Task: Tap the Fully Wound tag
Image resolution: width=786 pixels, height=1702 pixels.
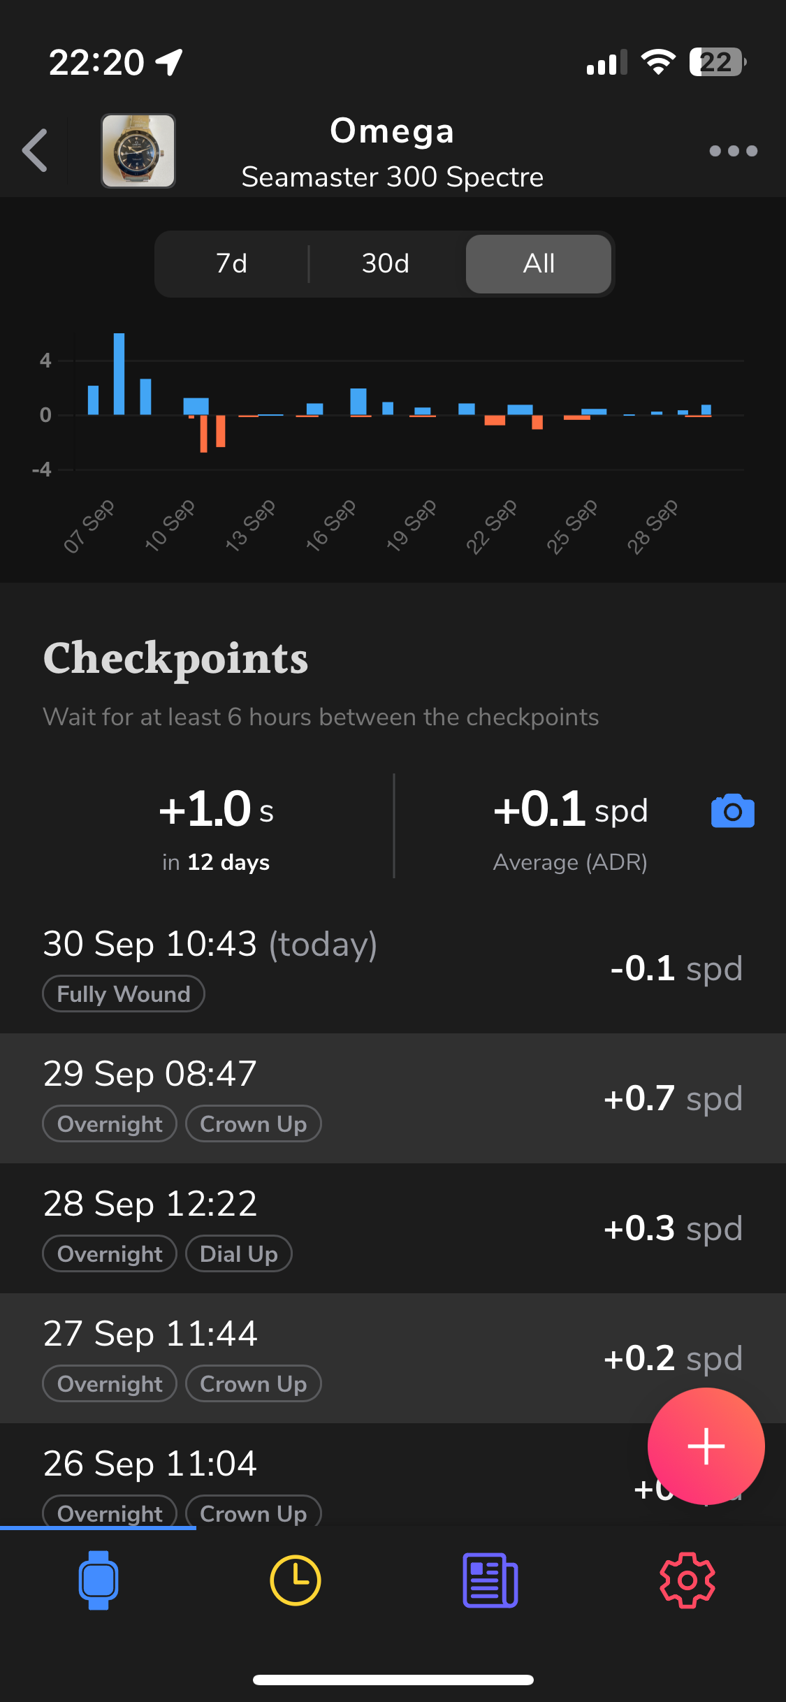Action: [x=124, y=994]
